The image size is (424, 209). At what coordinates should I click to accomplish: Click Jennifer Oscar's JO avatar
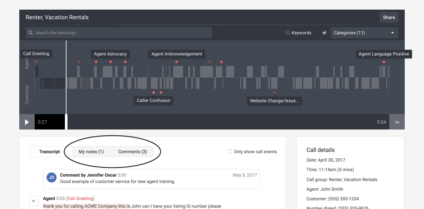(x=52, y=178)
